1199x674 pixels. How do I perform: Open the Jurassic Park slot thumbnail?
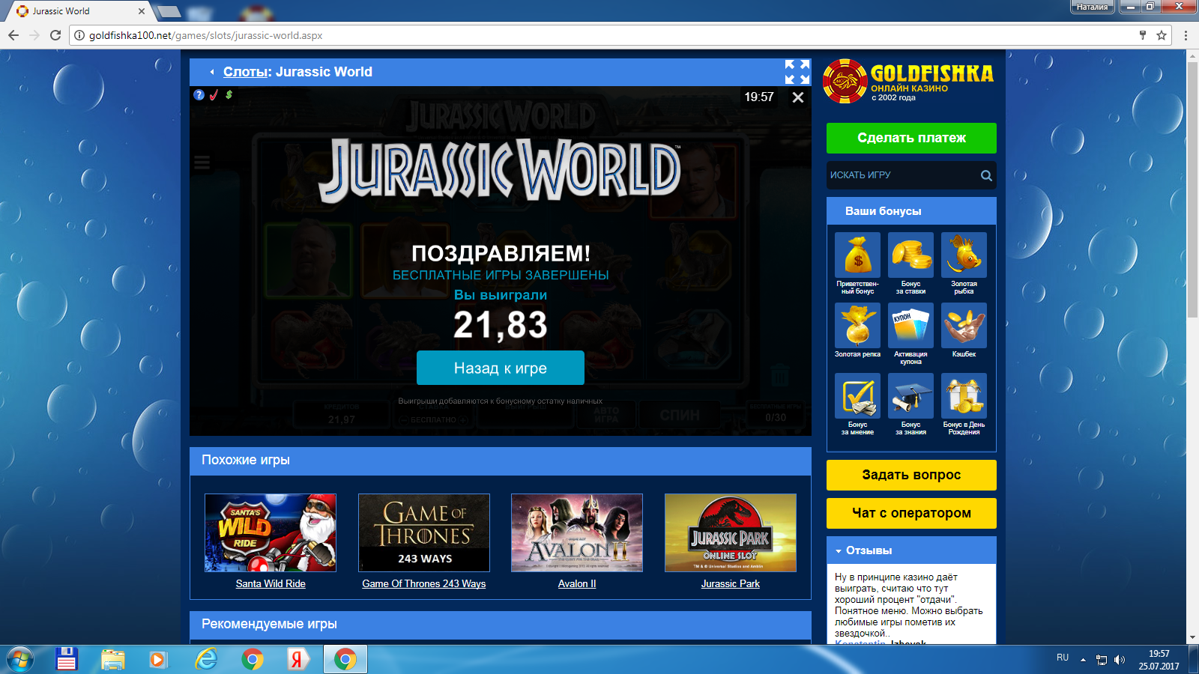[731, 532]
